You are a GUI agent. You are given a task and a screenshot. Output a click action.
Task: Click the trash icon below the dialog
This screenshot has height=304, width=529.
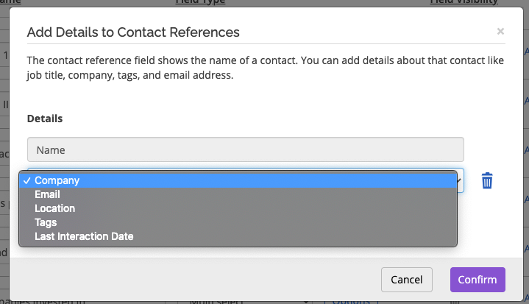(x=455, y=303)
